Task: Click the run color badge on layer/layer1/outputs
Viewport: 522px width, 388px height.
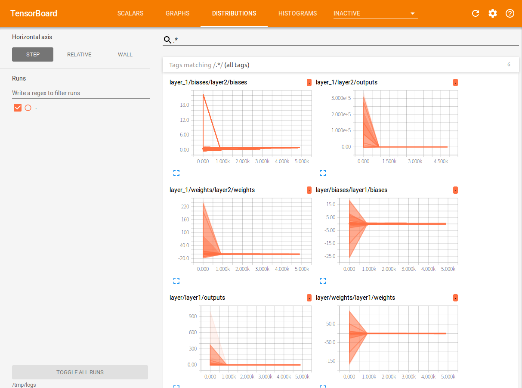Action: coord(309,298)
